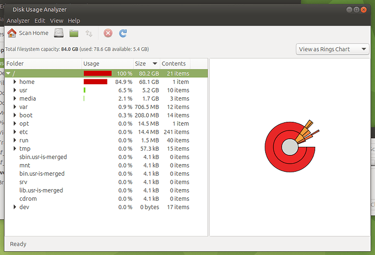Stop scanning with the red X icon

coord(108,33)
